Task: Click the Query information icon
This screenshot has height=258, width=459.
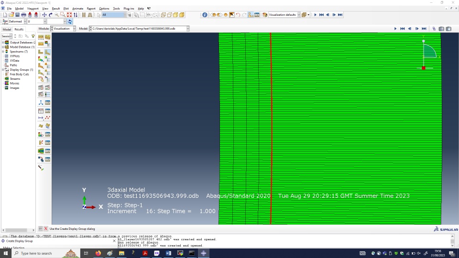Action: (x=205, y=15)
